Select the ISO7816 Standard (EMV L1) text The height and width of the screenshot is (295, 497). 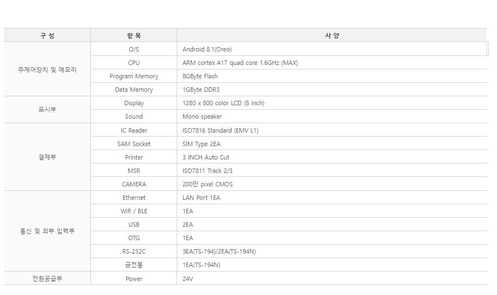pos(220,130)
